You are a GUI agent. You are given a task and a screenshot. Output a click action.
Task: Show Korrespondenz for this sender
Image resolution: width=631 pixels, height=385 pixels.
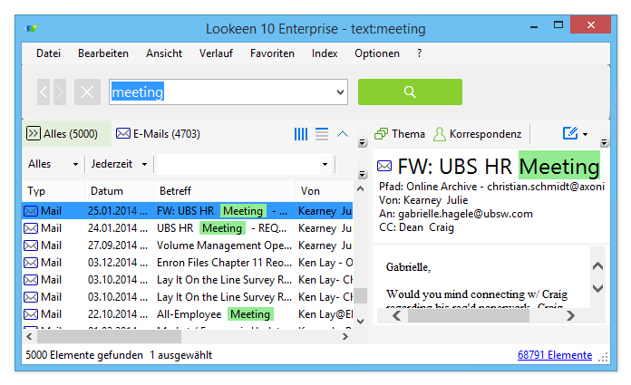pyautogui.click(x=477, y=134)
